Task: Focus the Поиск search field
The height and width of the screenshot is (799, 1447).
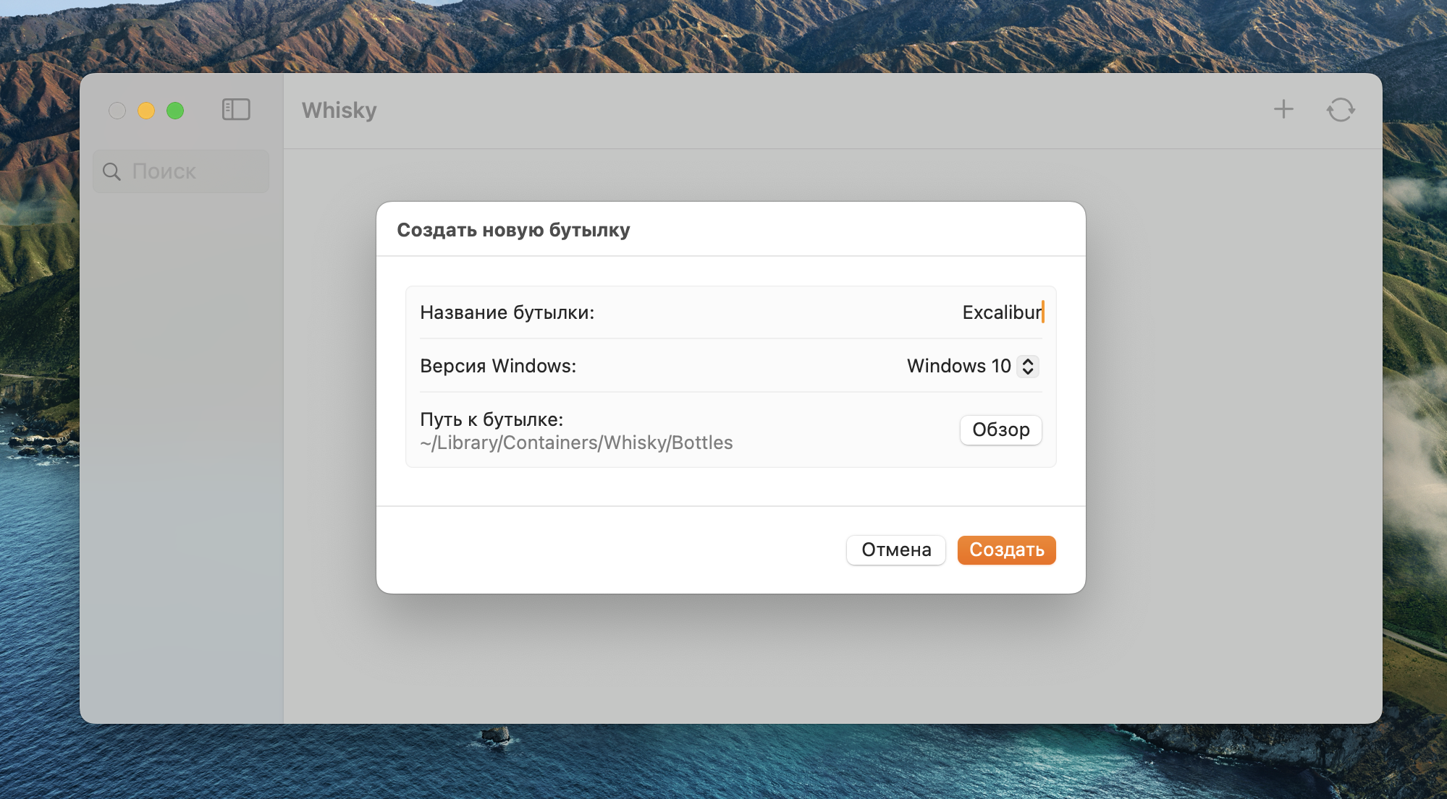Action: click(181, 171)
